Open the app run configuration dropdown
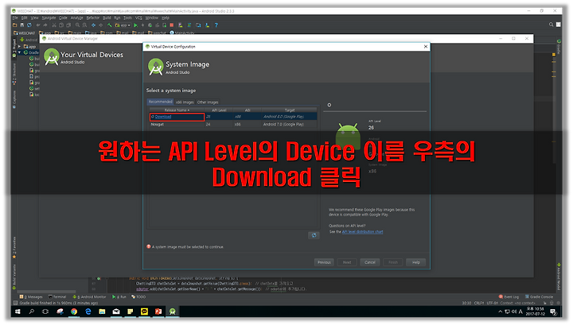This screenshot has width=573, height=325. pos(123,25)
